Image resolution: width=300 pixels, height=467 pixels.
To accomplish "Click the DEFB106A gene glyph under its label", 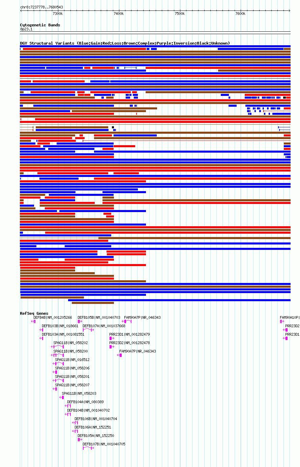I will click(x=75, y=431).
